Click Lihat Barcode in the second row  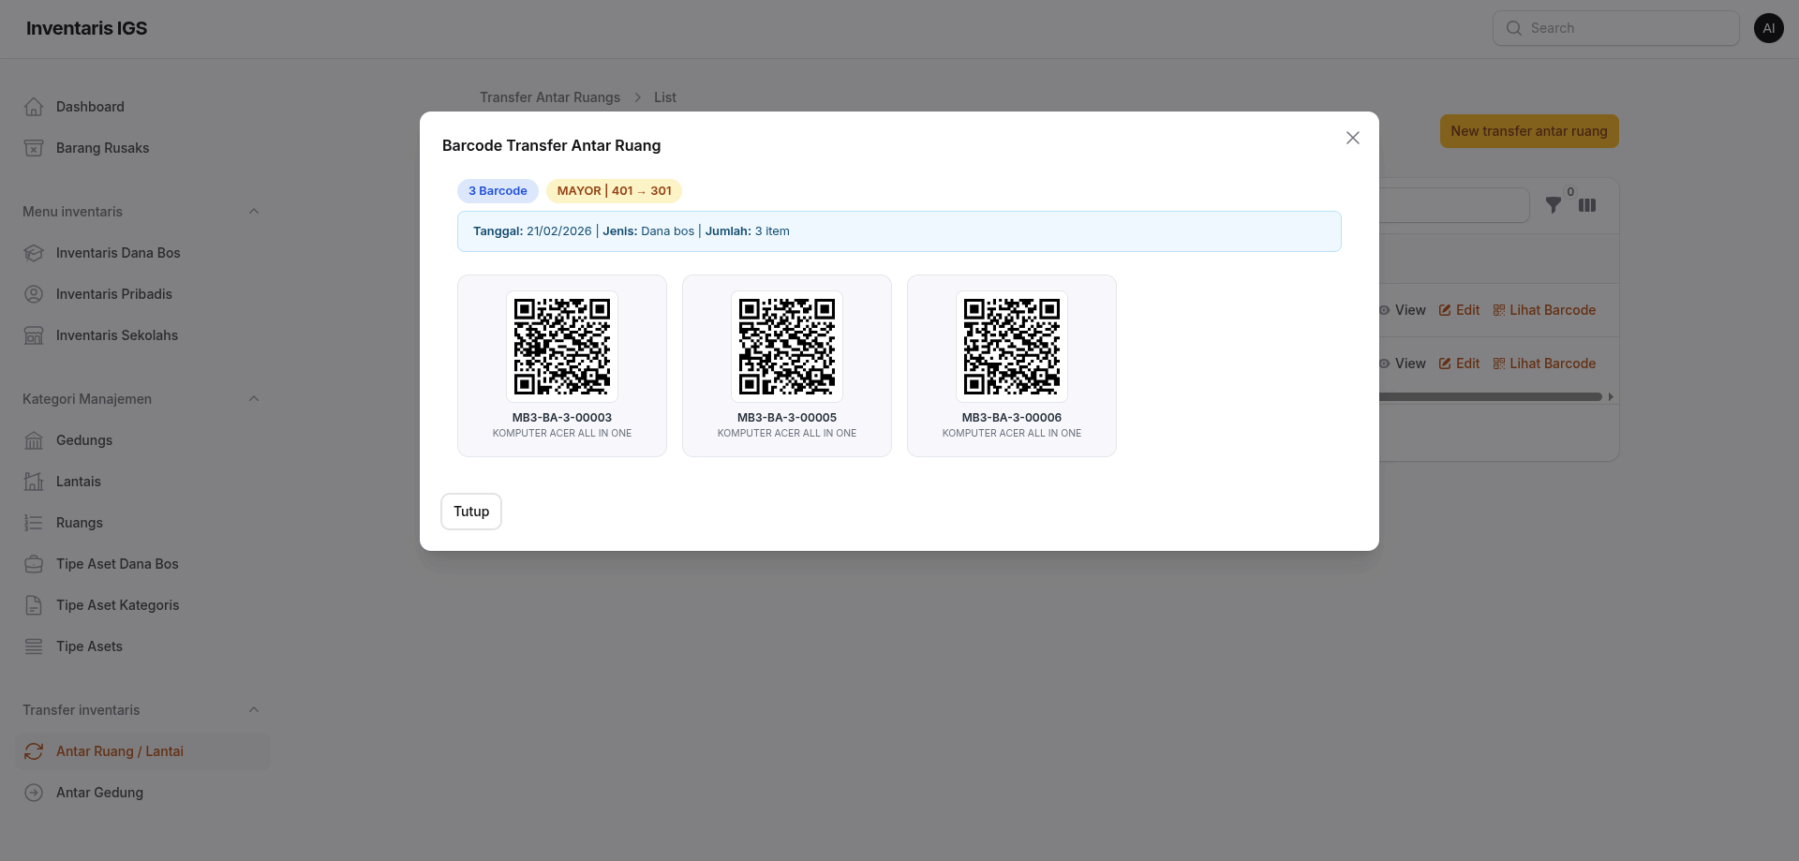click(1544, 364)
